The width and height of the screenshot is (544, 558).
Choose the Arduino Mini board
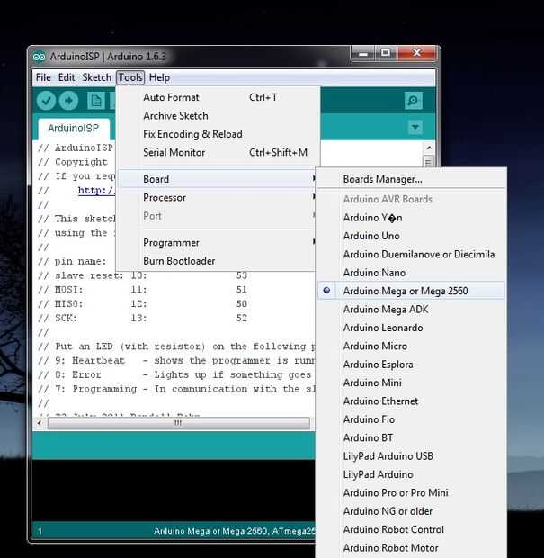[411, 382]
